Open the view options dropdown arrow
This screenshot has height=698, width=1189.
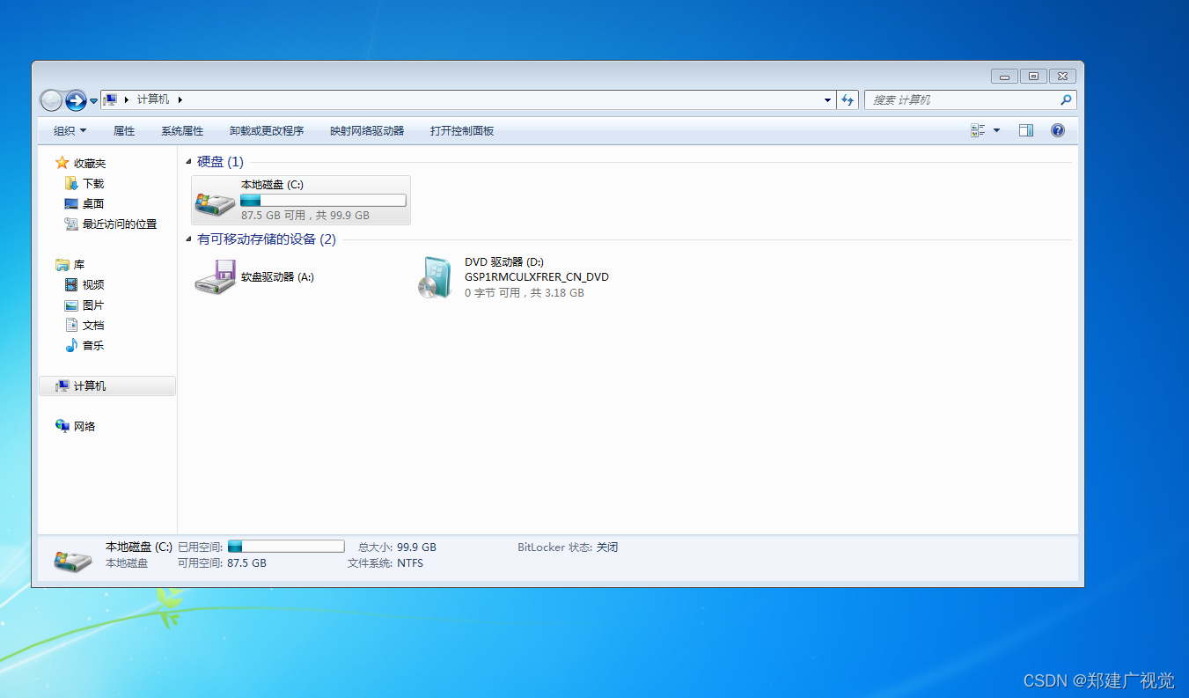[x=996, y=130]
